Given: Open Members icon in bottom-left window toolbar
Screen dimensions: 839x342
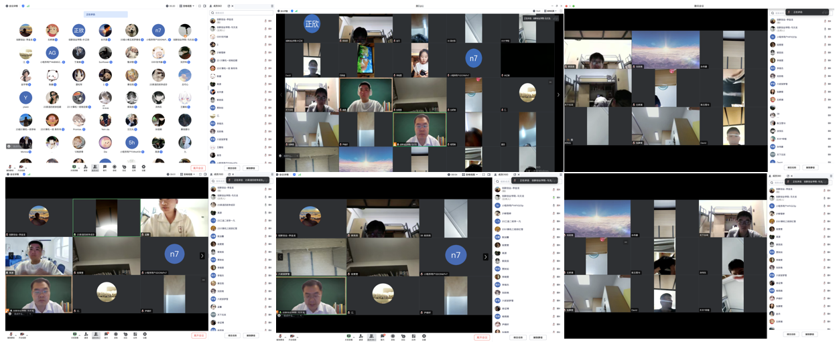Looking at the screenshot, I should coord(96,334).
